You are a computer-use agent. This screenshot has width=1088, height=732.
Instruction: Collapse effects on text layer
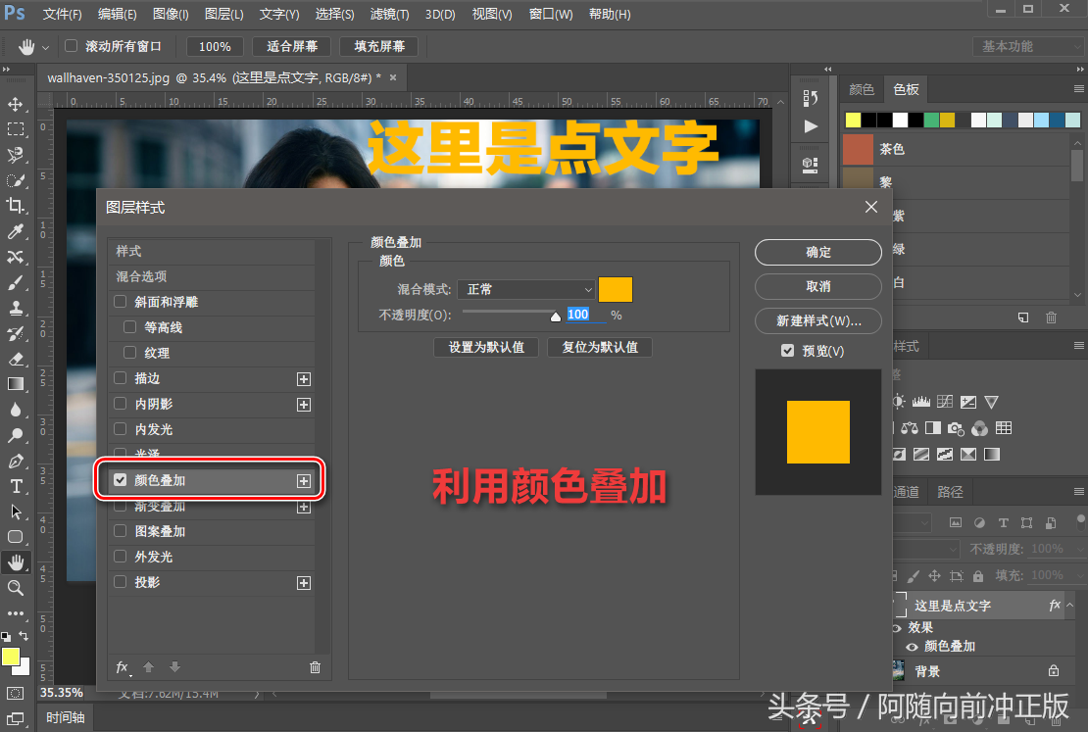tap(1070, 605)
